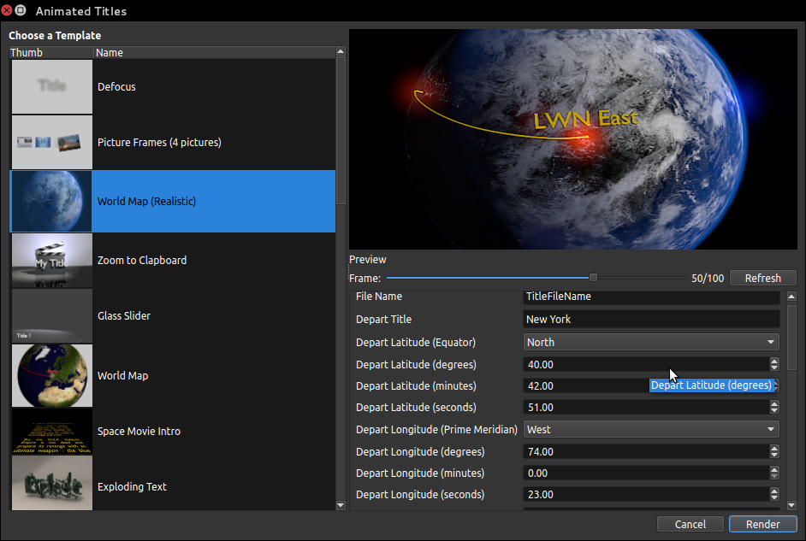The height and width of the screenshot is (541, 806).
Task: Cancel the Animated Titles dialog
Action: pyautogui.click(x=690, y=524)
